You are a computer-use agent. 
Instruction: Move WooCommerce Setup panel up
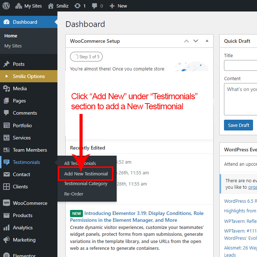click(x=186, y=41)
